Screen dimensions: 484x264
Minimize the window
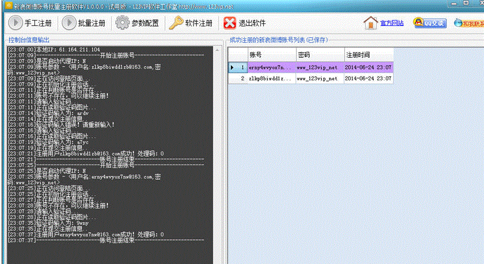click(x=454, y=3)
